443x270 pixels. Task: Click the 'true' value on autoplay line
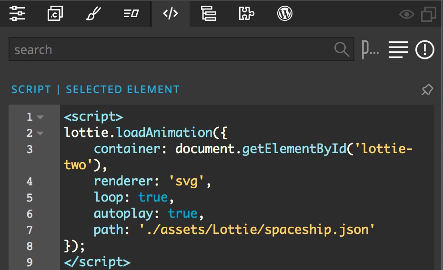coord(182,213)
